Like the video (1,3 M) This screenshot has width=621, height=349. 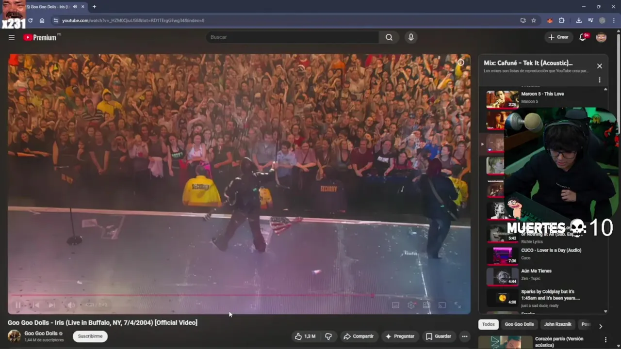305,336
